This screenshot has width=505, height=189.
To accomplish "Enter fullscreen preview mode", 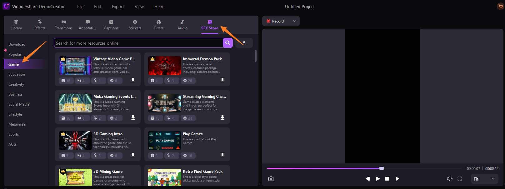I will 460,179.
